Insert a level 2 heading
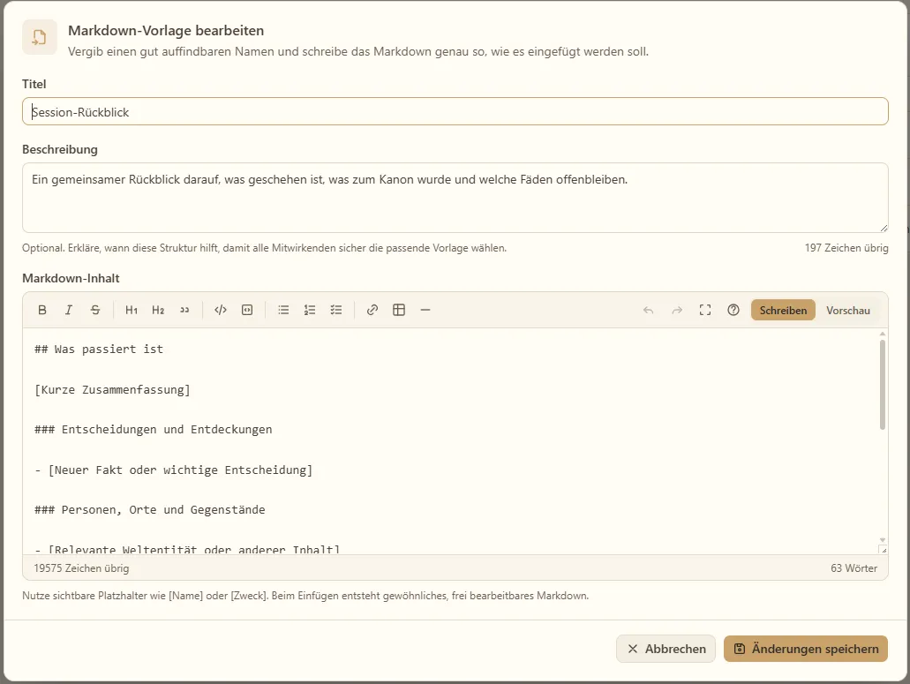Viewport: 910px width, 684px height. (158, 310)
